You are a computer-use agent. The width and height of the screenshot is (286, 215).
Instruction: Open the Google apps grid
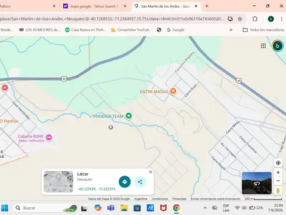click(263, 46)
